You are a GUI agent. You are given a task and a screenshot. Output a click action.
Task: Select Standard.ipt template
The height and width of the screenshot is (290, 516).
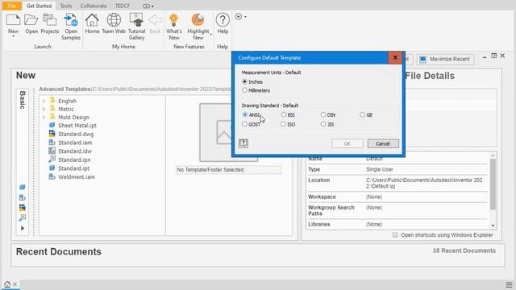pyautogui.click(x=73, y=168)
